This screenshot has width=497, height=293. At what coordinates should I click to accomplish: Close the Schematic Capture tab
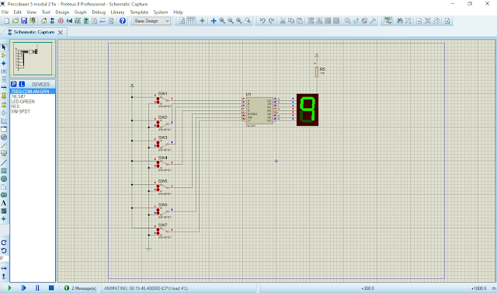coord(61,33)
